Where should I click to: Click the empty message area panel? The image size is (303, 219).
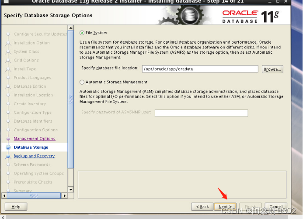pos(182,185)
